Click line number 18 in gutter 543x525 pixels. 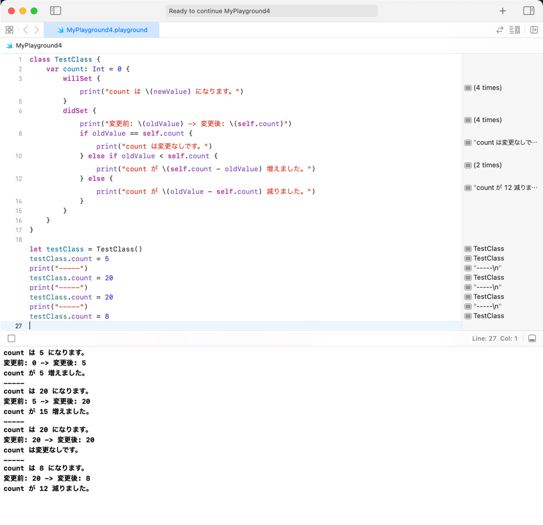click(x=19, y=240)
